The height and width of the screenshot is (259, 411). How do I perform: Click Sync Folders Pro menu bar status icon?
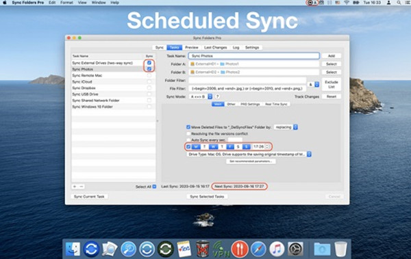tap(310, 3)
